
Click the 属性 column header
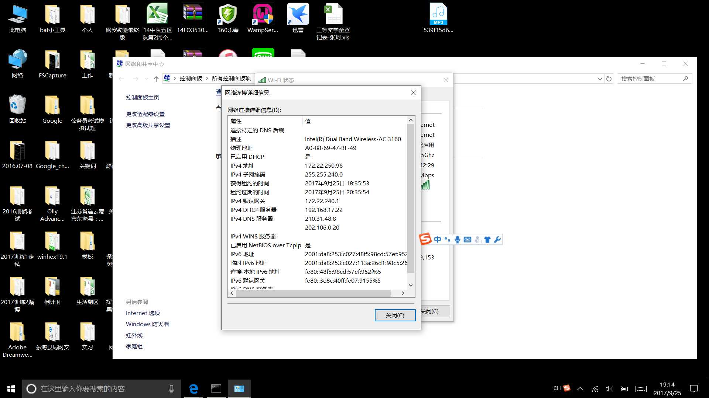tap(265, 121)
